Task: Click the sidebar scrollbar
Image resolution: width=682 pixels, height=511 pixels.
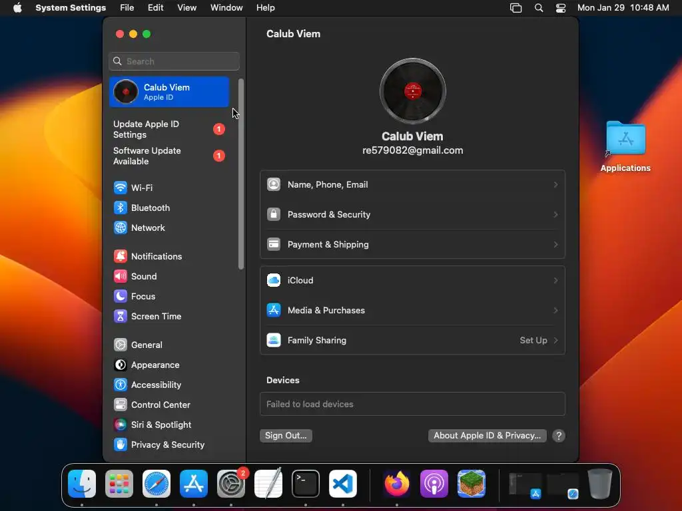Action: point(241,174)
